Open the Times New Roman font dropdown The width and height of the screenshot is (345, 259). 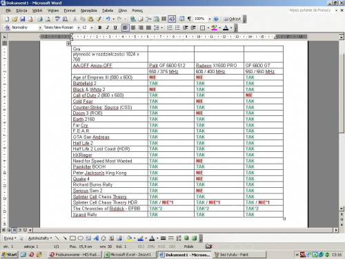tap(79, 28)
